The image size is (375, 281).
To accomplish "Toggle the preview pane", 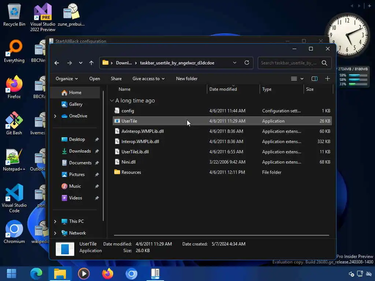I will pos(315,79).
